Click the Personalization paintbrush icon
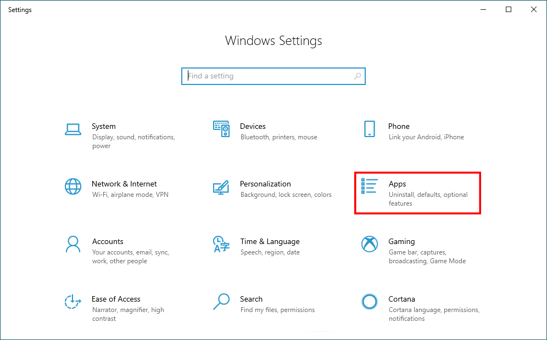The width and height of the screenshot is (547, 340). coord(221,187)
